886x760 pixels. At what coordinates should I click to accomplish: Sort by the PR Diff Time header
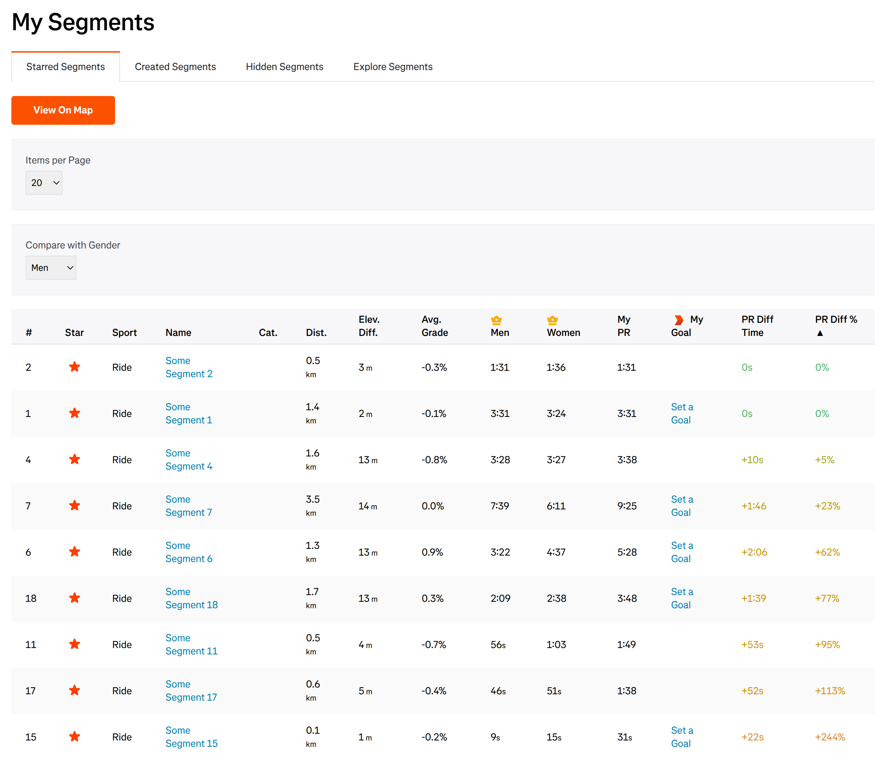pos(757,326)
